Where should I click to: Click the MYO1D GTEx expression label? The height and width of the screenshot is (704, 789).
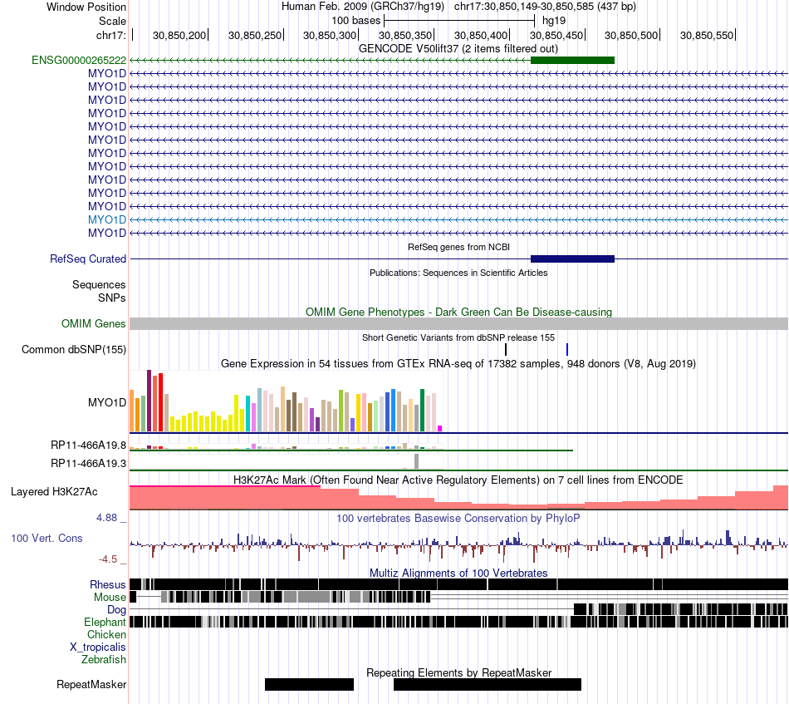(x=106, y=402)
